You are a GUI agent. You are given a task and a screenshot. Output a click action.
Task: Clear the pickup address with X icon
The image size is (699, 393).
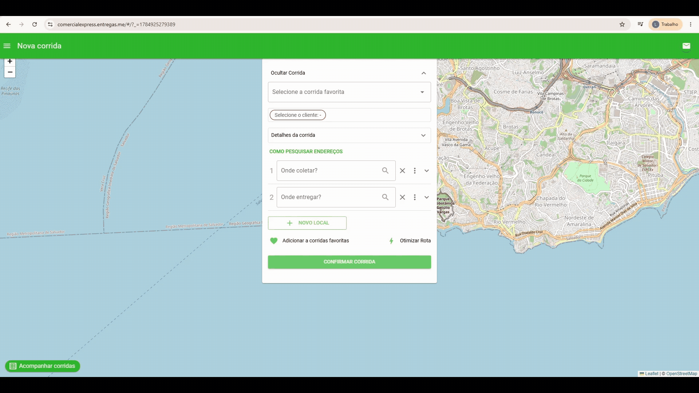tap(402, 171)
